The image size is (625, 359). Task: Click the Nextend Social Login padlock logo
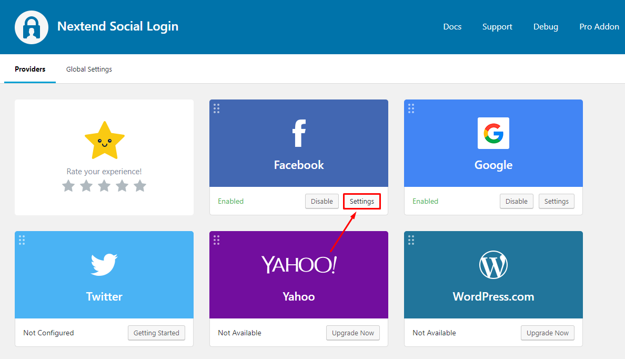point(32,27)
